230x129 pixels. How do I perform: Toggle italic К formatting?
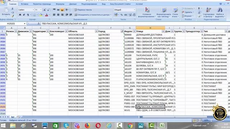(x=24, y=15)
